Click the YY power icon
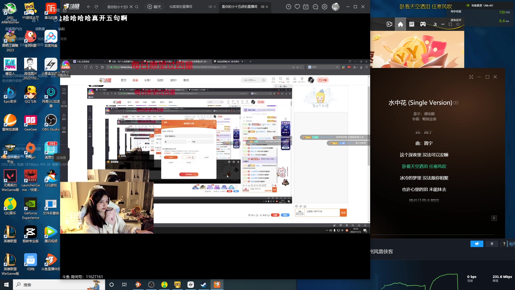The width and height of the screenshot is (515, 290). (x=458, y=24)
